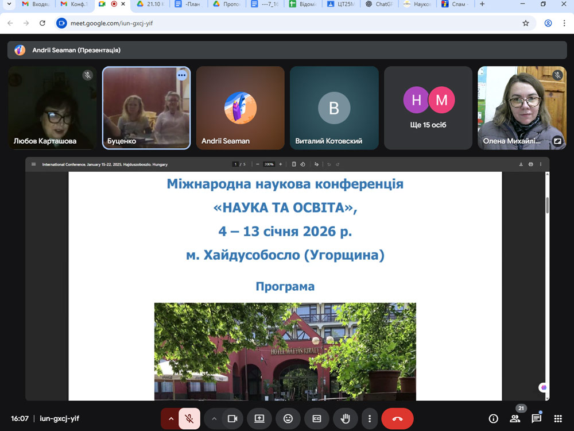Open more options on Буценко's video tile

182,75
